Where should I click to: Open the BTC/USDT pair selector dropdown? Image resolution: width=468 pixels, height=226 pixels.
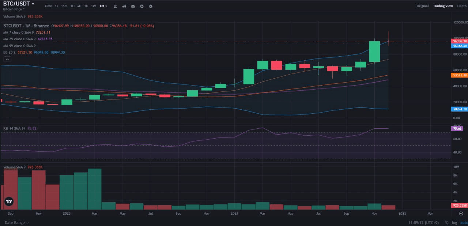pos(19,4)
